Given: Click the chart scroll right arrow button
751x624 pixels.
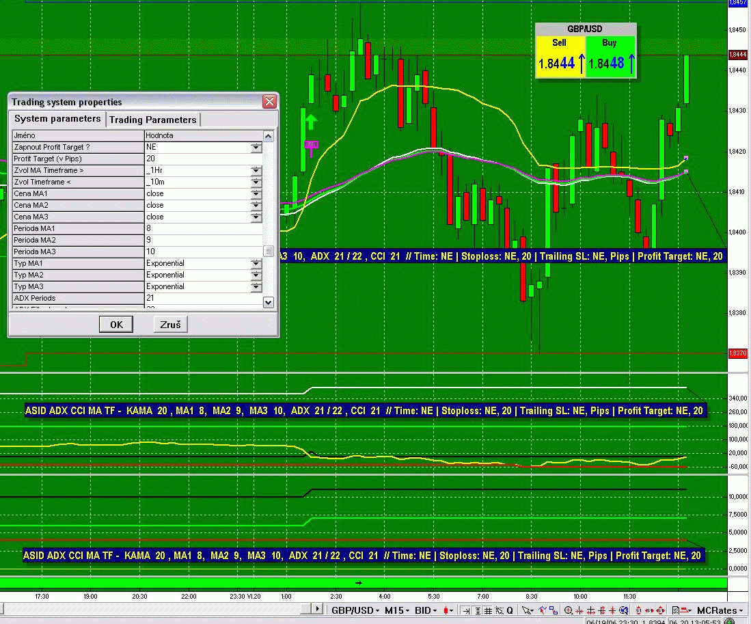Looking at the screenshot, I should click(x=317, y=609).
